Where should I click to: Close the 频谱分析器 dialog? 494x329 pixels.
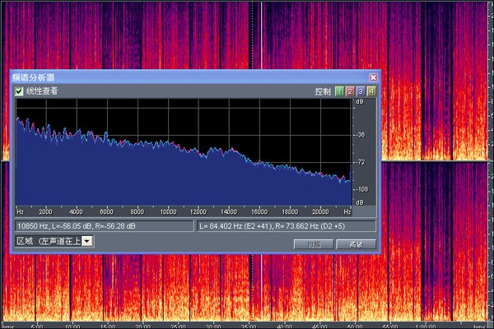point(373,77)
